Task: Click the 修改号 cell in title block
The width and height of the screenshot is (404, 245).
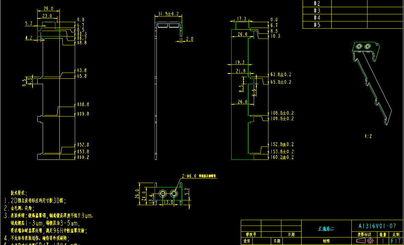Action: pyautogui.click(x=251, y=234)
